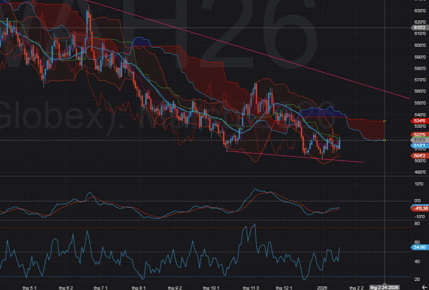Click the thg 8 1 time axis label
The height and width of the screenshot is (290, 429).
[139, 287]
